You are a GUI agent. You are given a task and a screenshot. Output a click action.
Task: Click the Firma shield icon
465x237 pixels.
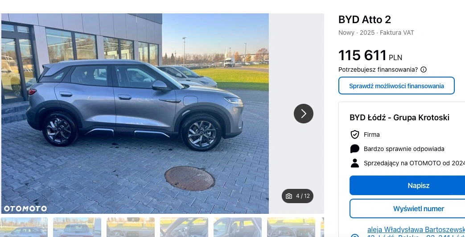[355, 135]
